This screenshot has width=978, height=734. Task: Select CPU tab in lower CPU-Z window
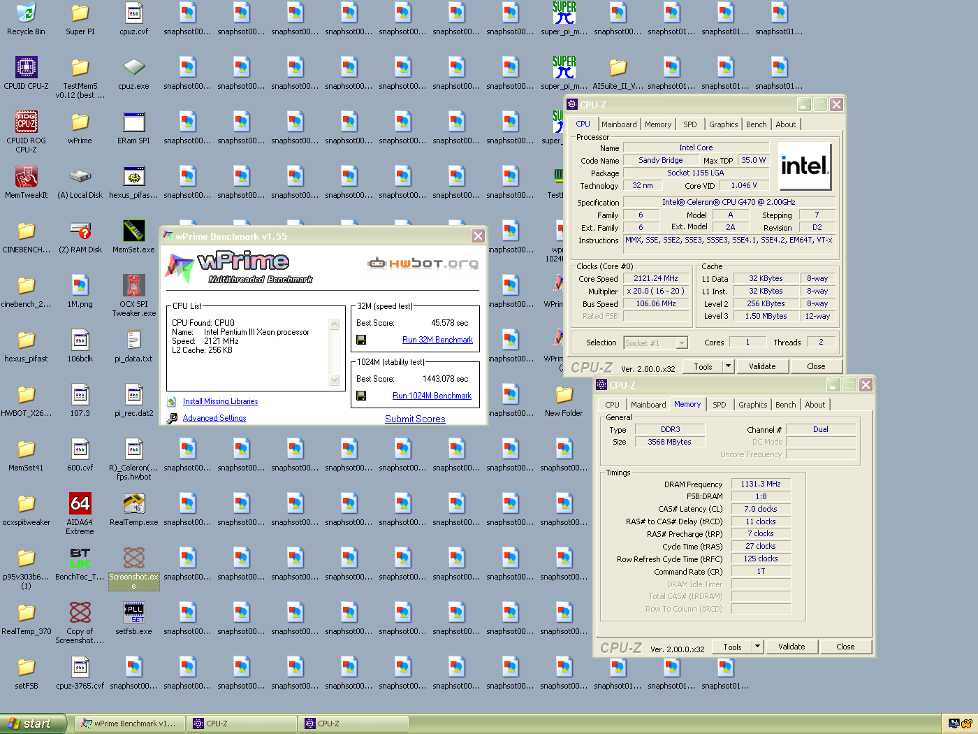[612, 405]
